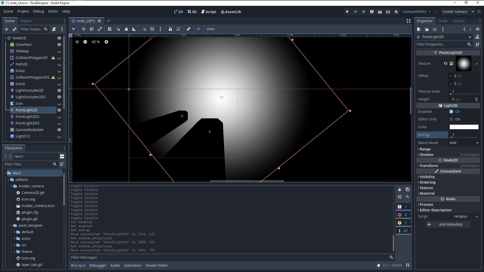Switch to the Node tab in the Inspector

(x=443, y=21)
